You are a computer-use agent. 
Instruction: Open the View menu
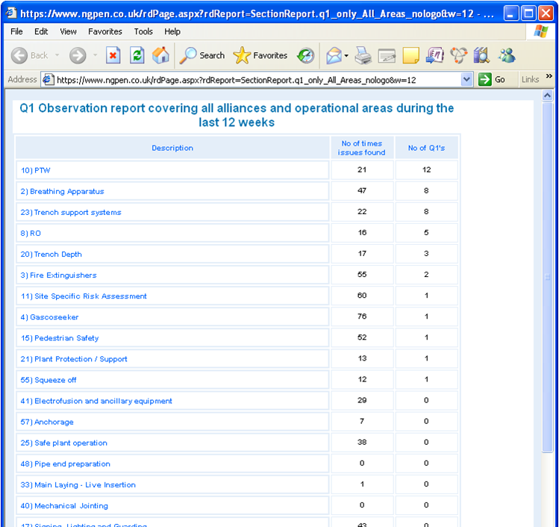pos(68,32)
